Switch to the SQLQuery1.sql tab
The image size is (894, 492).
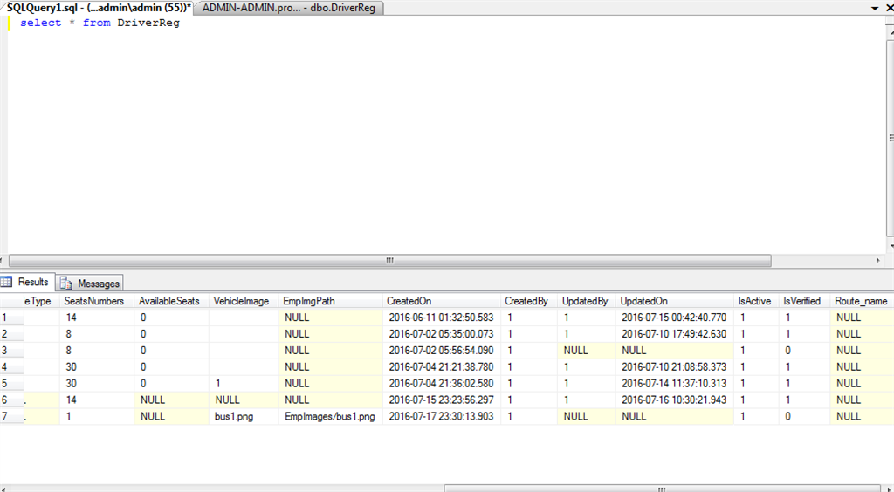(99, 8)
